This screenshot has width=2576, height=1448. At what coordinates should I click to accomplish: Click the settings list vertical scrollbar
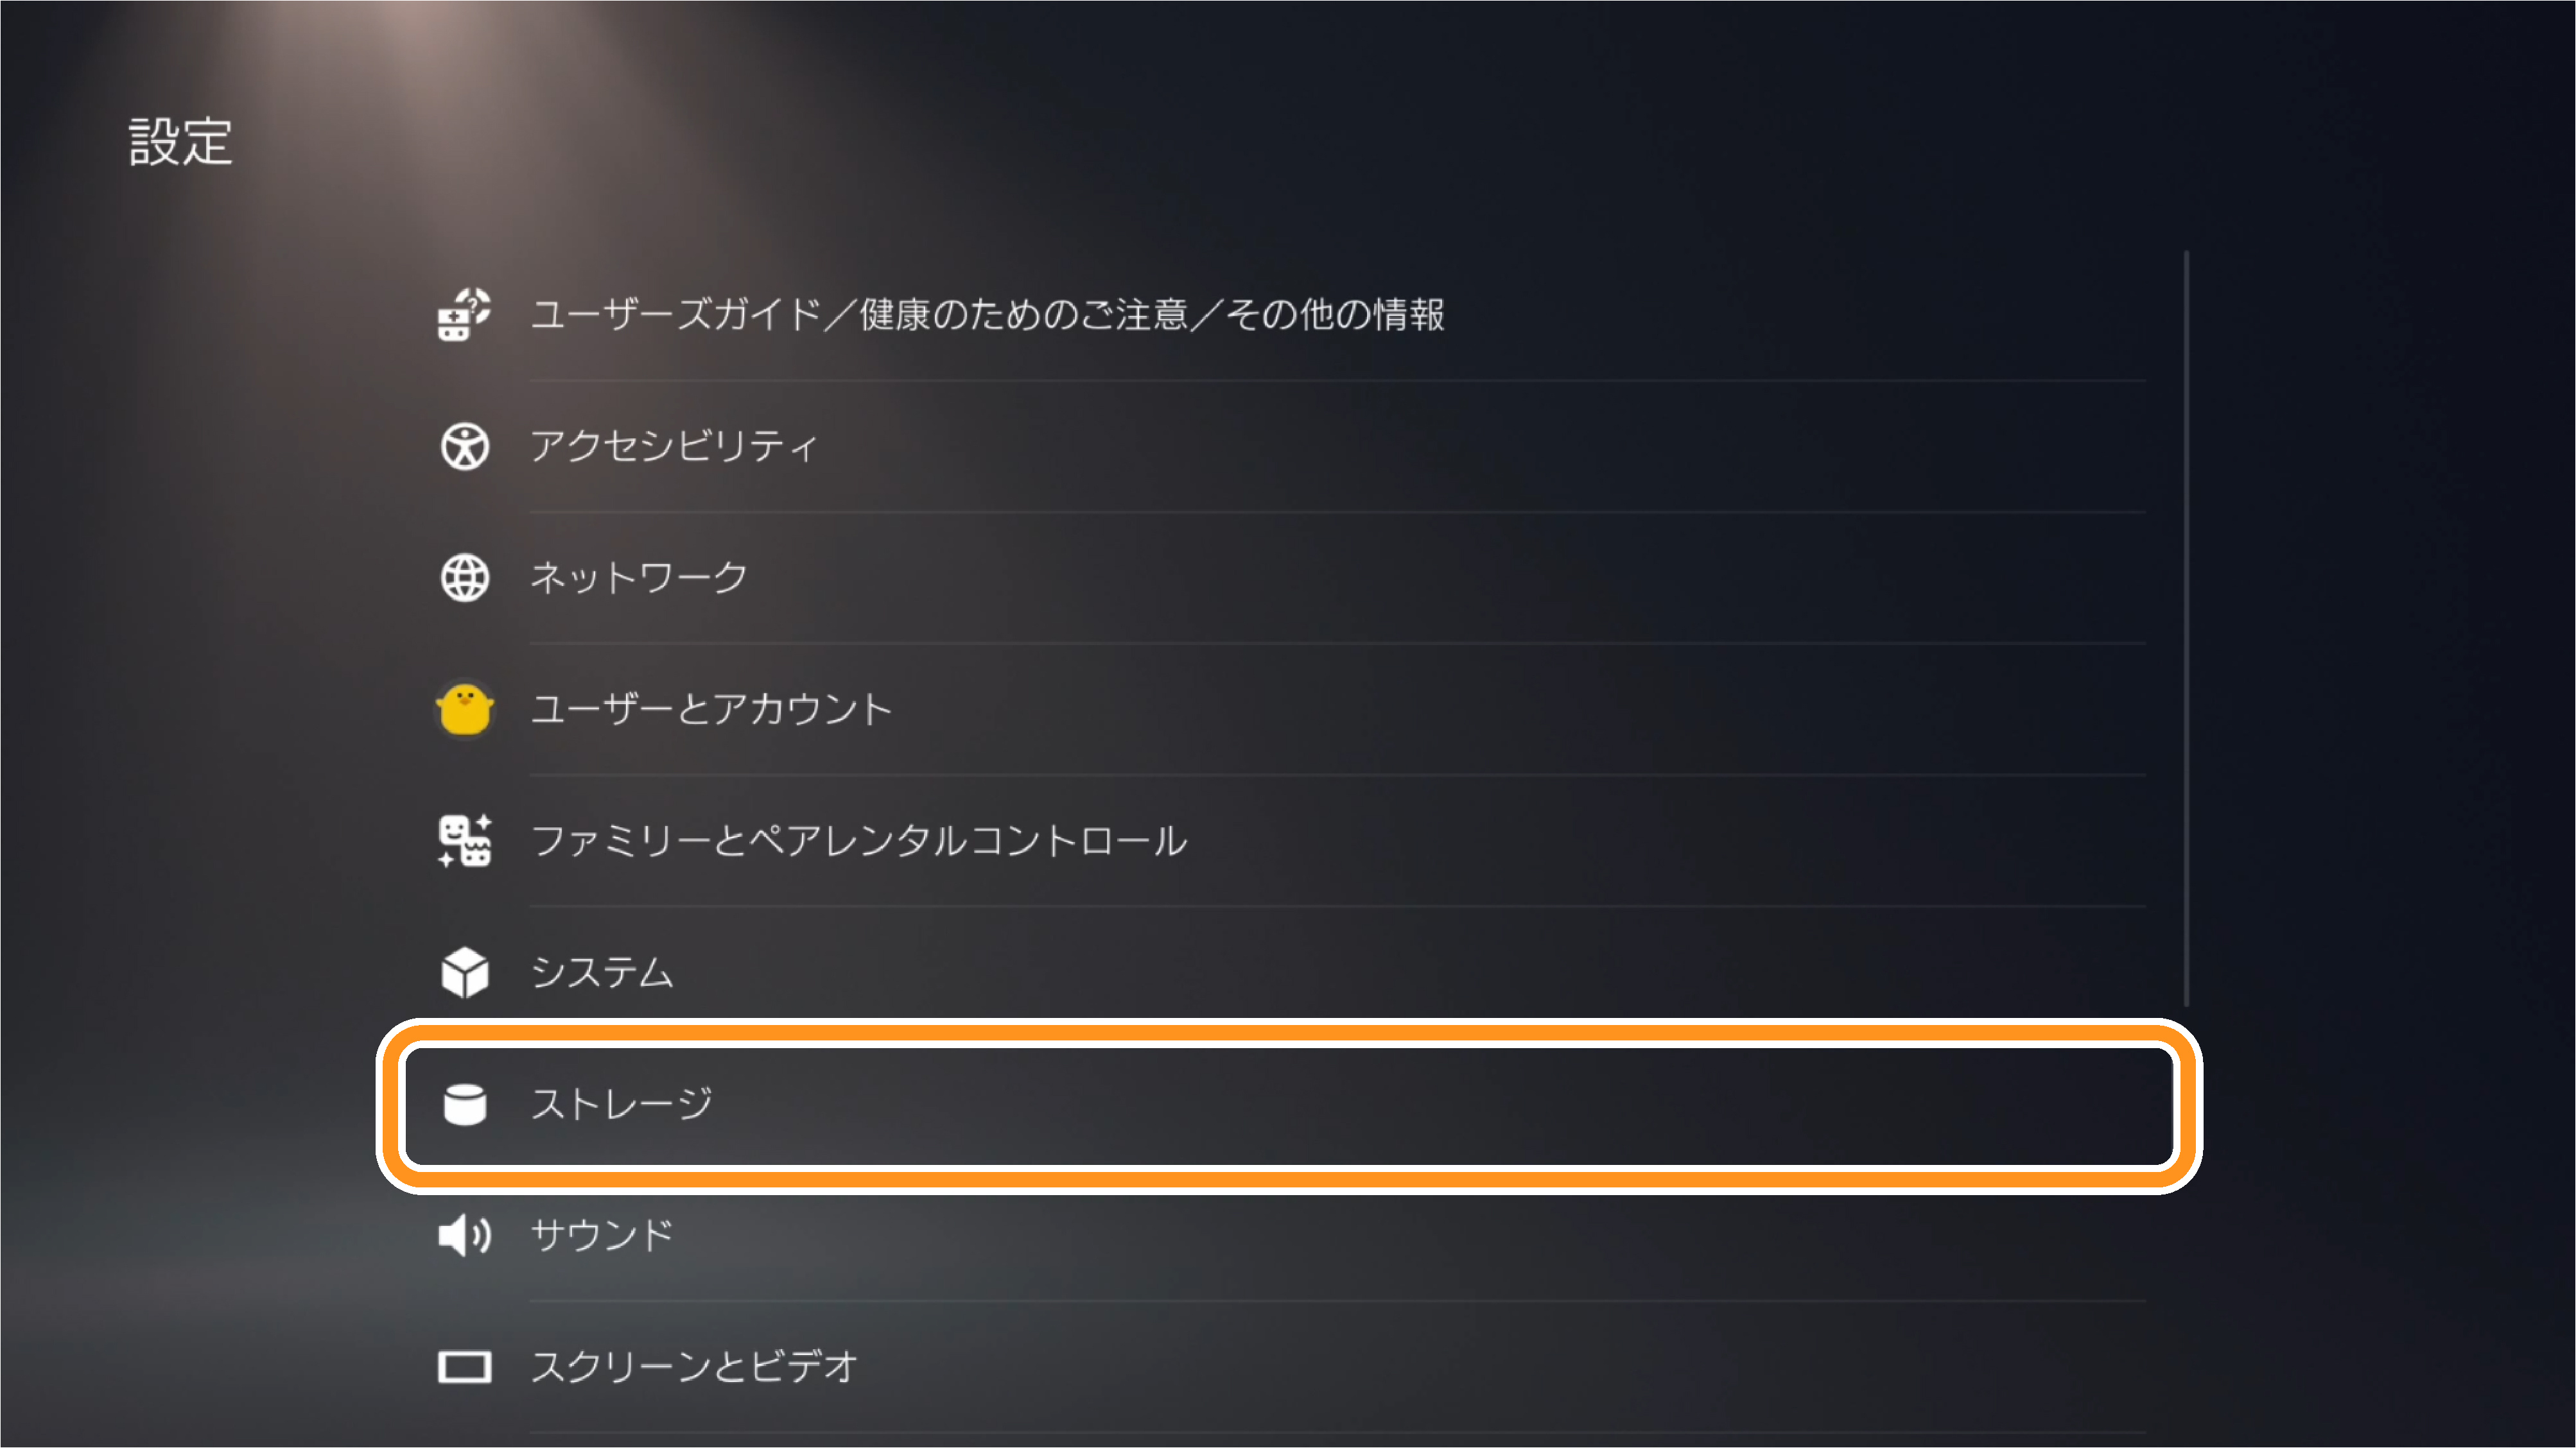(x=2187, y=628)
